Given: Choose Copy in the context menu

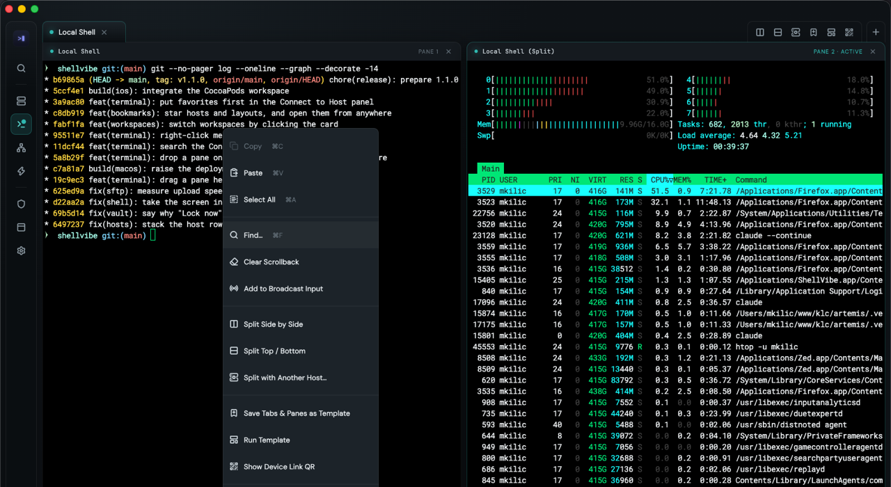Looking at the screenshot, I should tap(301, 146).
